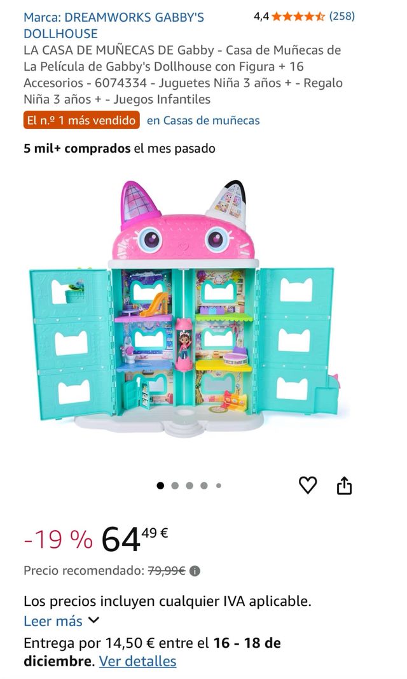Tap the 64,49 € price
Screen dimensions: 407x679
click(135, 539)
